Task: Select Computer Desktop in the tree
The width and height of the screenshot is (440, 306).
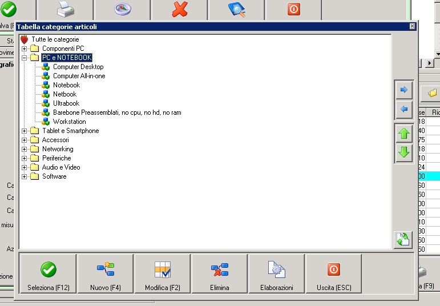Action: 78,67
